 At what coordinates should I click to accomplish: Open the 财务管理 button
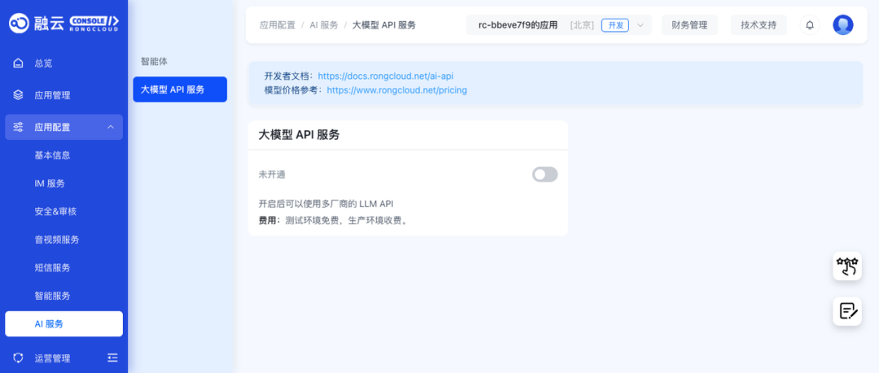689,25
